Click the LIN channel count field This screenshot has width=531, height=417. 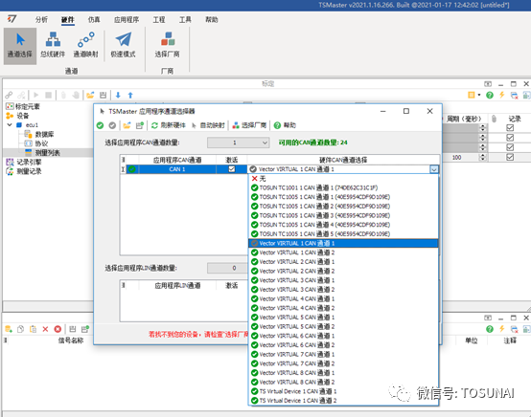tap(227, 268)
